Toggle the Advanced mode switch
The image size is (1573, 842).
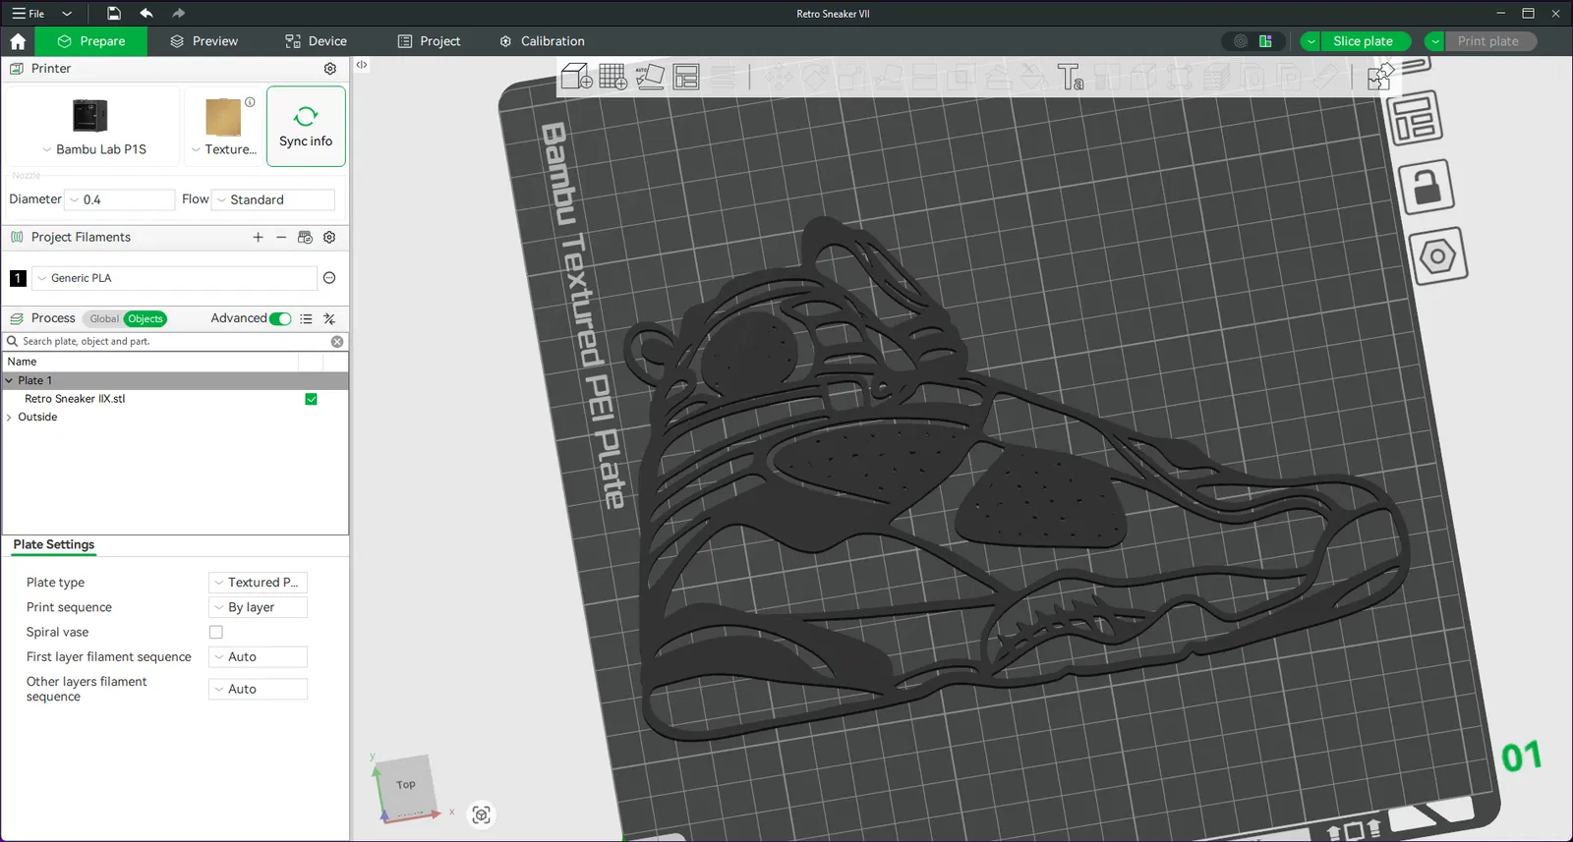280,319
